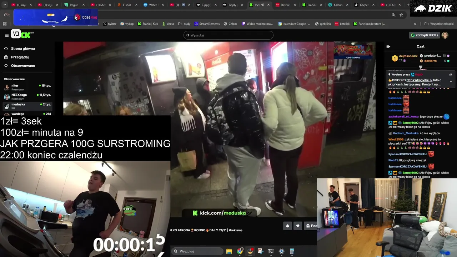This screenshot has height=257, width=457.
Task: Switch to the Franio browser tab
Action: (311, 5)
